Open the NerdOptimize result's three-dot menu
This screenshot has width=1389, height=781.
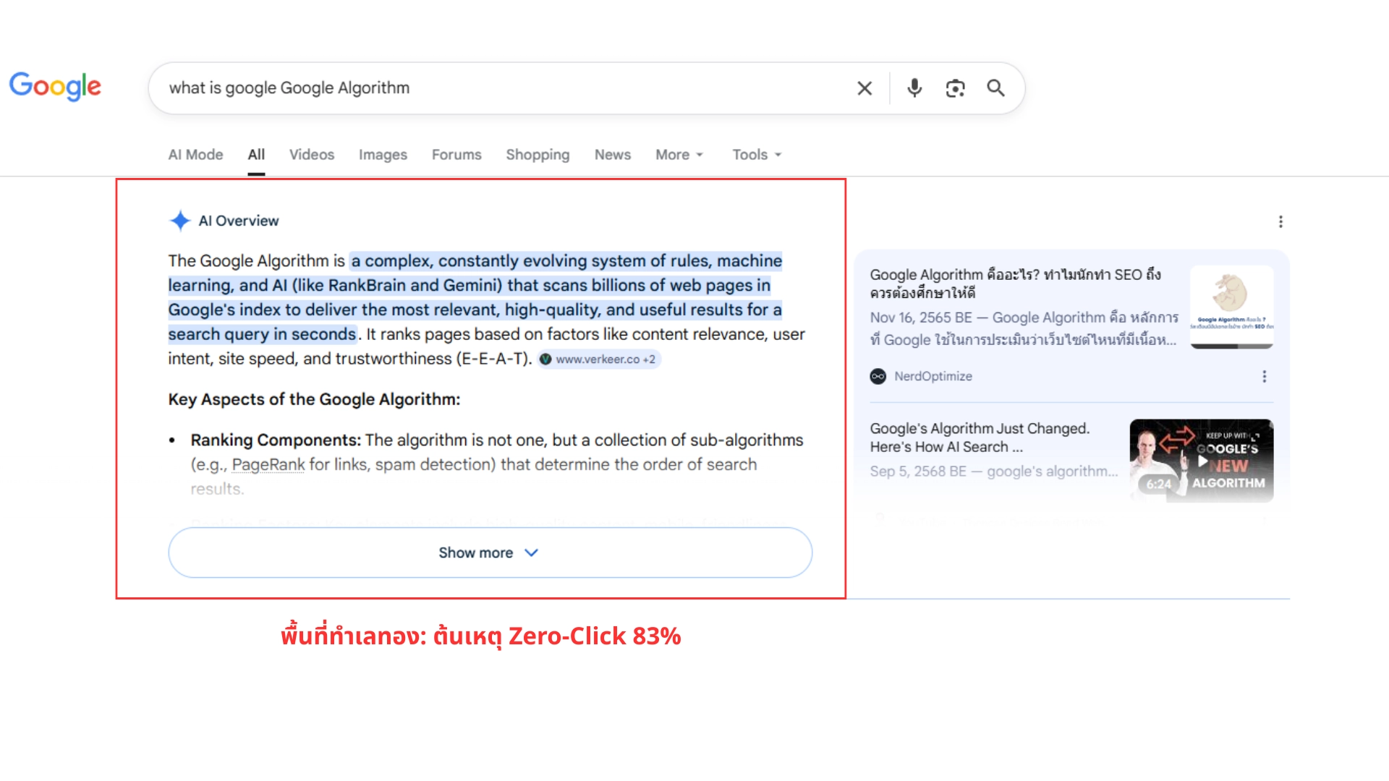(x=1265, y=377)
